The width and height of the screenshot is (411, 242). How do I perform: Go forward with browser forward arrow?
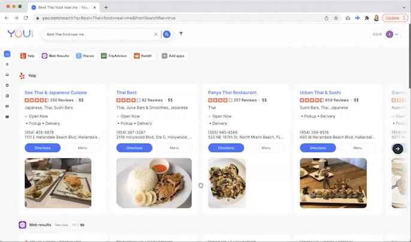pyautogui.click(x=16, y=18)
